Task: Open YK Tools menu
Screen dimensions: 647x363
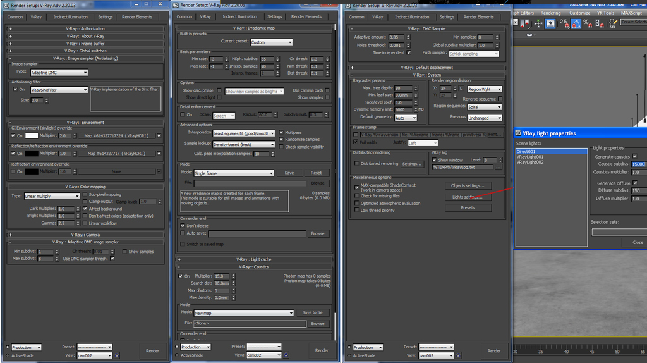Action: coord(605,13)
